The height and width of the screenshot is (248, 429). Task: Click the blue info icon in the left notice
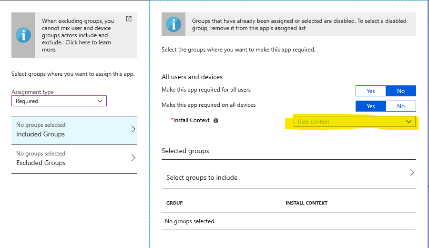[23, 35]
